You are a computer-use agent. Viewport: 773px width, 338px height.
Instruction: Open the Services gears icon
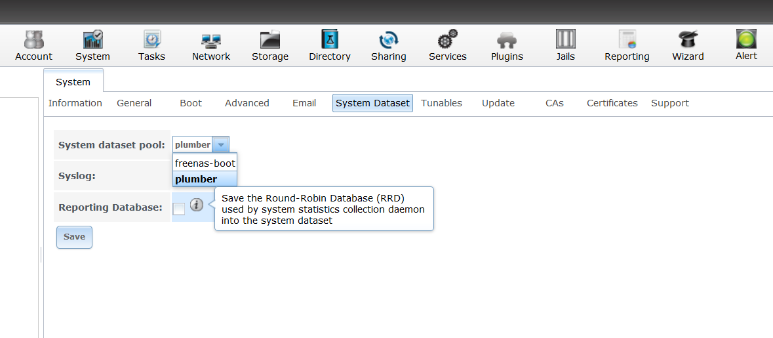click(448, 39)
